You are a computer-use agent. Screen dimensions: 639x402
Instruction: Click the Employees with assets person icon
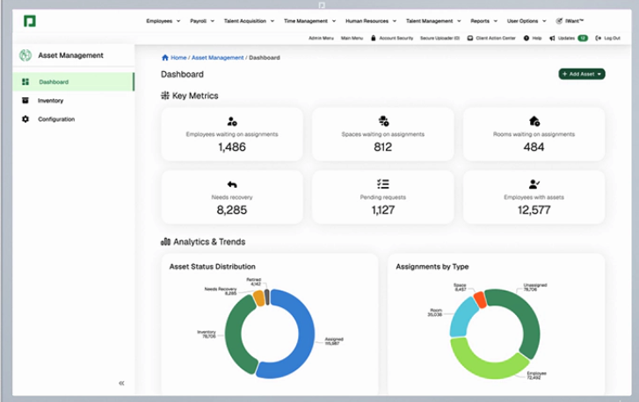534,184
